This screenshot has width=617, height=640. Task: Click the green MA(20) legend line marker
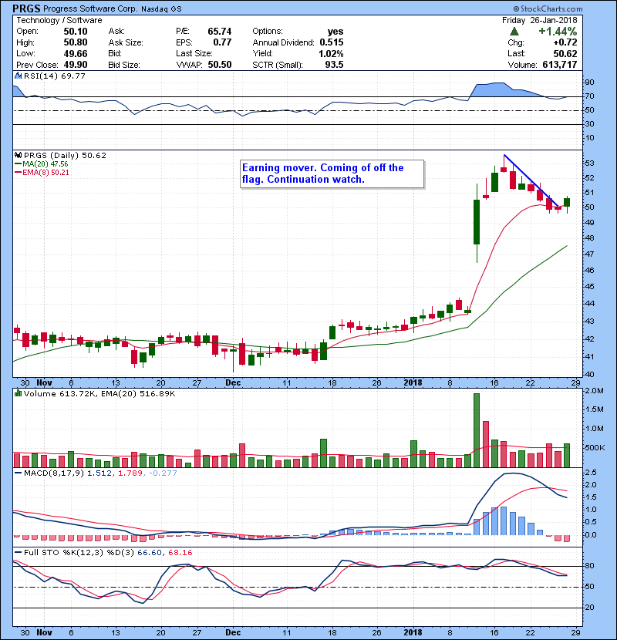[x=19, y=164]
